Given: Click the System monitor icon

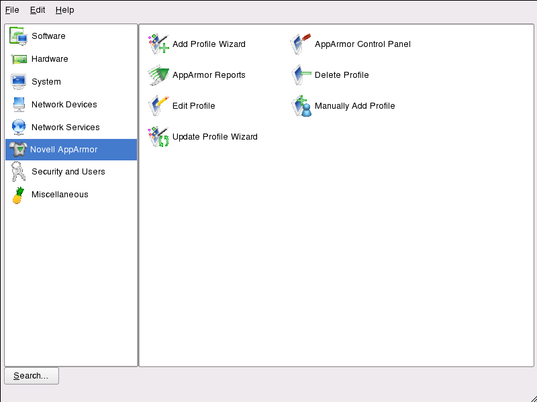Looking at the screenshot, I should click(19, 81).
